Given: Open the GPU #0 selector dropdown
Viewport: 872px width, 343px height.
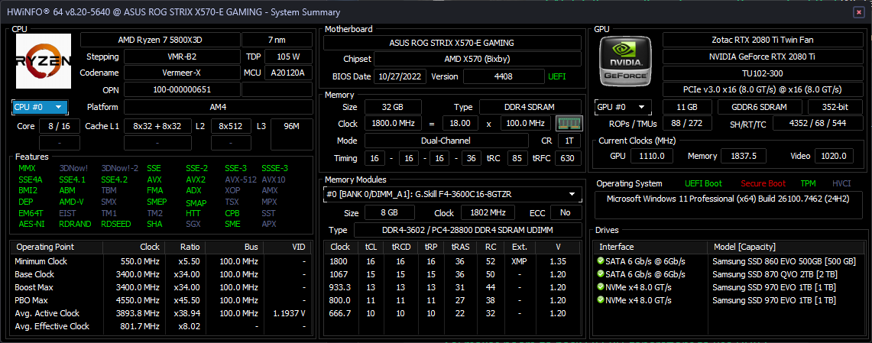Looking at the screenshot, I should pyautogui.click(x=624, y=107).
